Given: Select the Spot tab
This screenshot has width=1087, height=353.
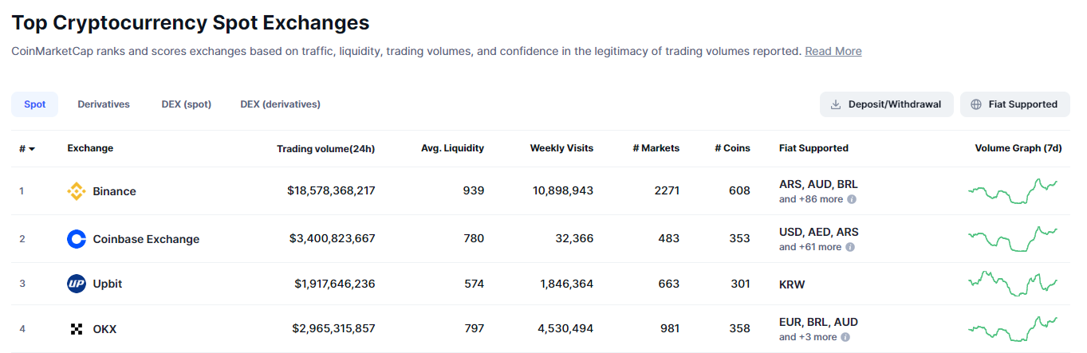Looking at the screenshot, I should click(35, 104).
